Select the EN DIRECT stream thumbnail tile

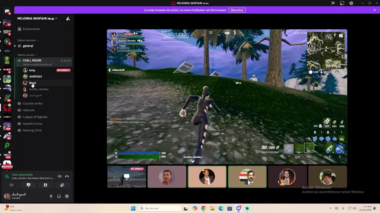pos(127,177)
